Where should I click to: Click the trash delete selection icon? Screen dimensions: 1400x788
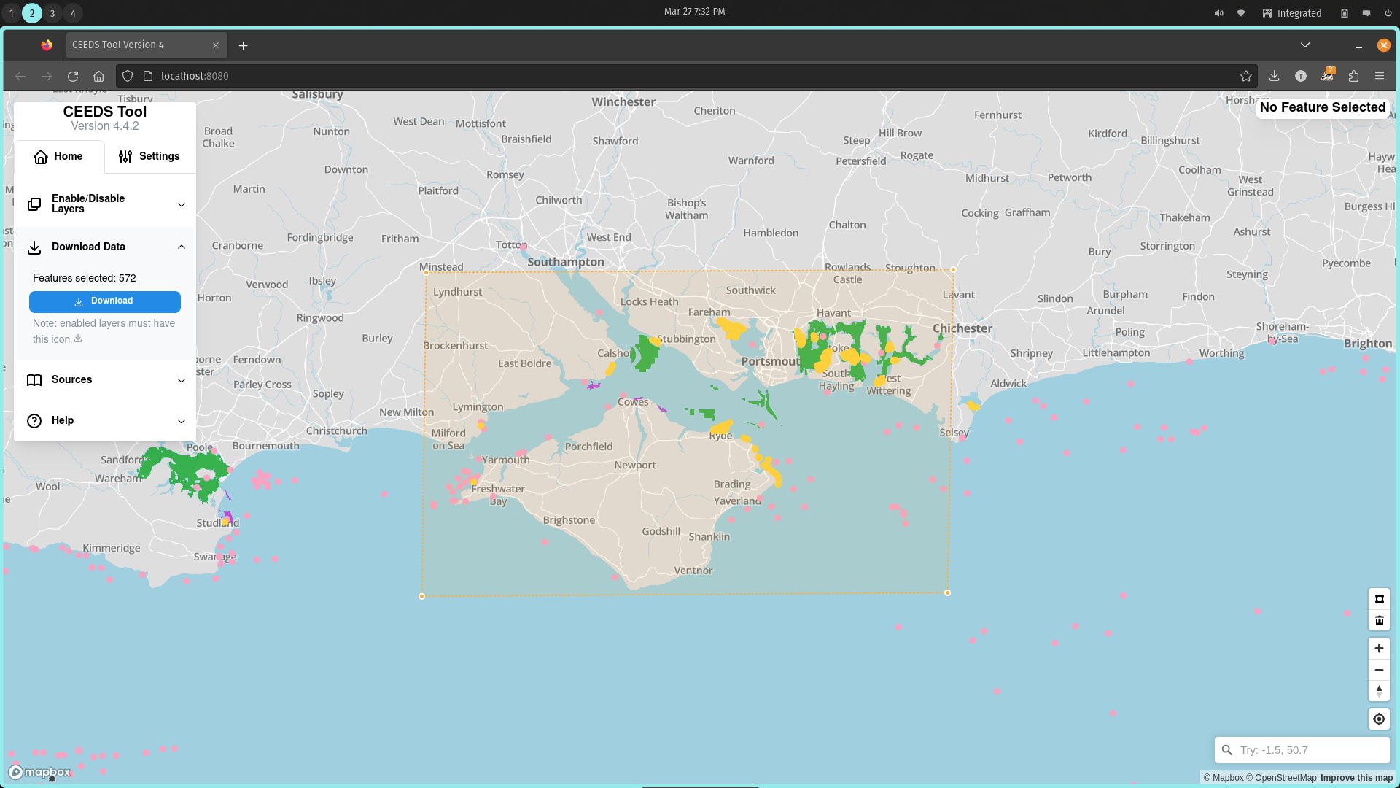coord(1379,621)
